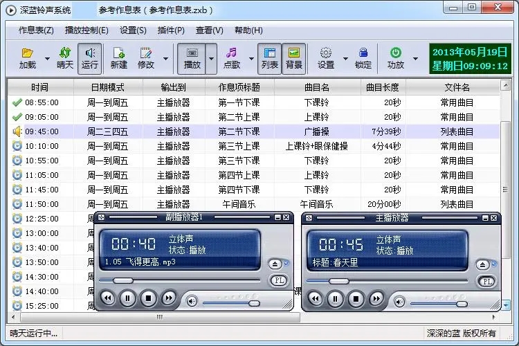Click the eject button in 副播放器1
Screen dimensions: 519x346
pos(275,264)
